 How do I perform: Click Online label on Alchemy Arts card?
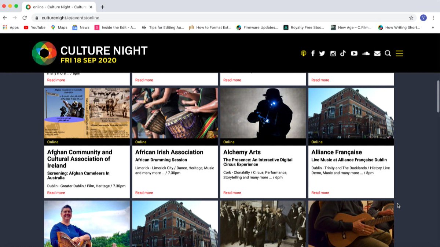(229, 142)
